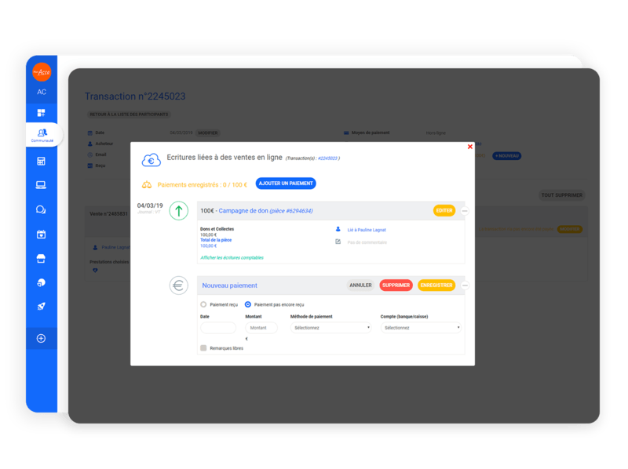The image size is (628, 469).
Task: Select Paiement pas encore reçu radio button
Action: pos(248,304)
